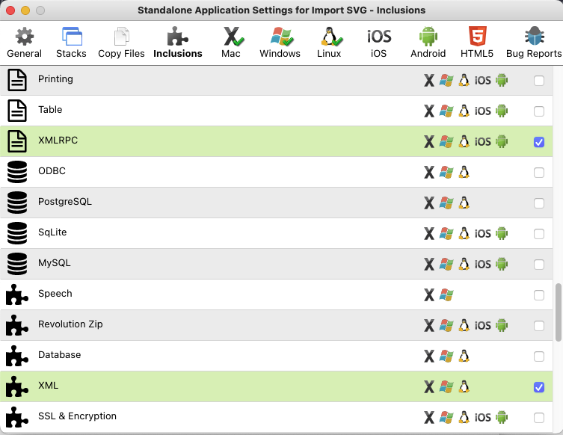Enable the Speech extension checkbox
563x435 pixels.
click(x=539, y=295)
